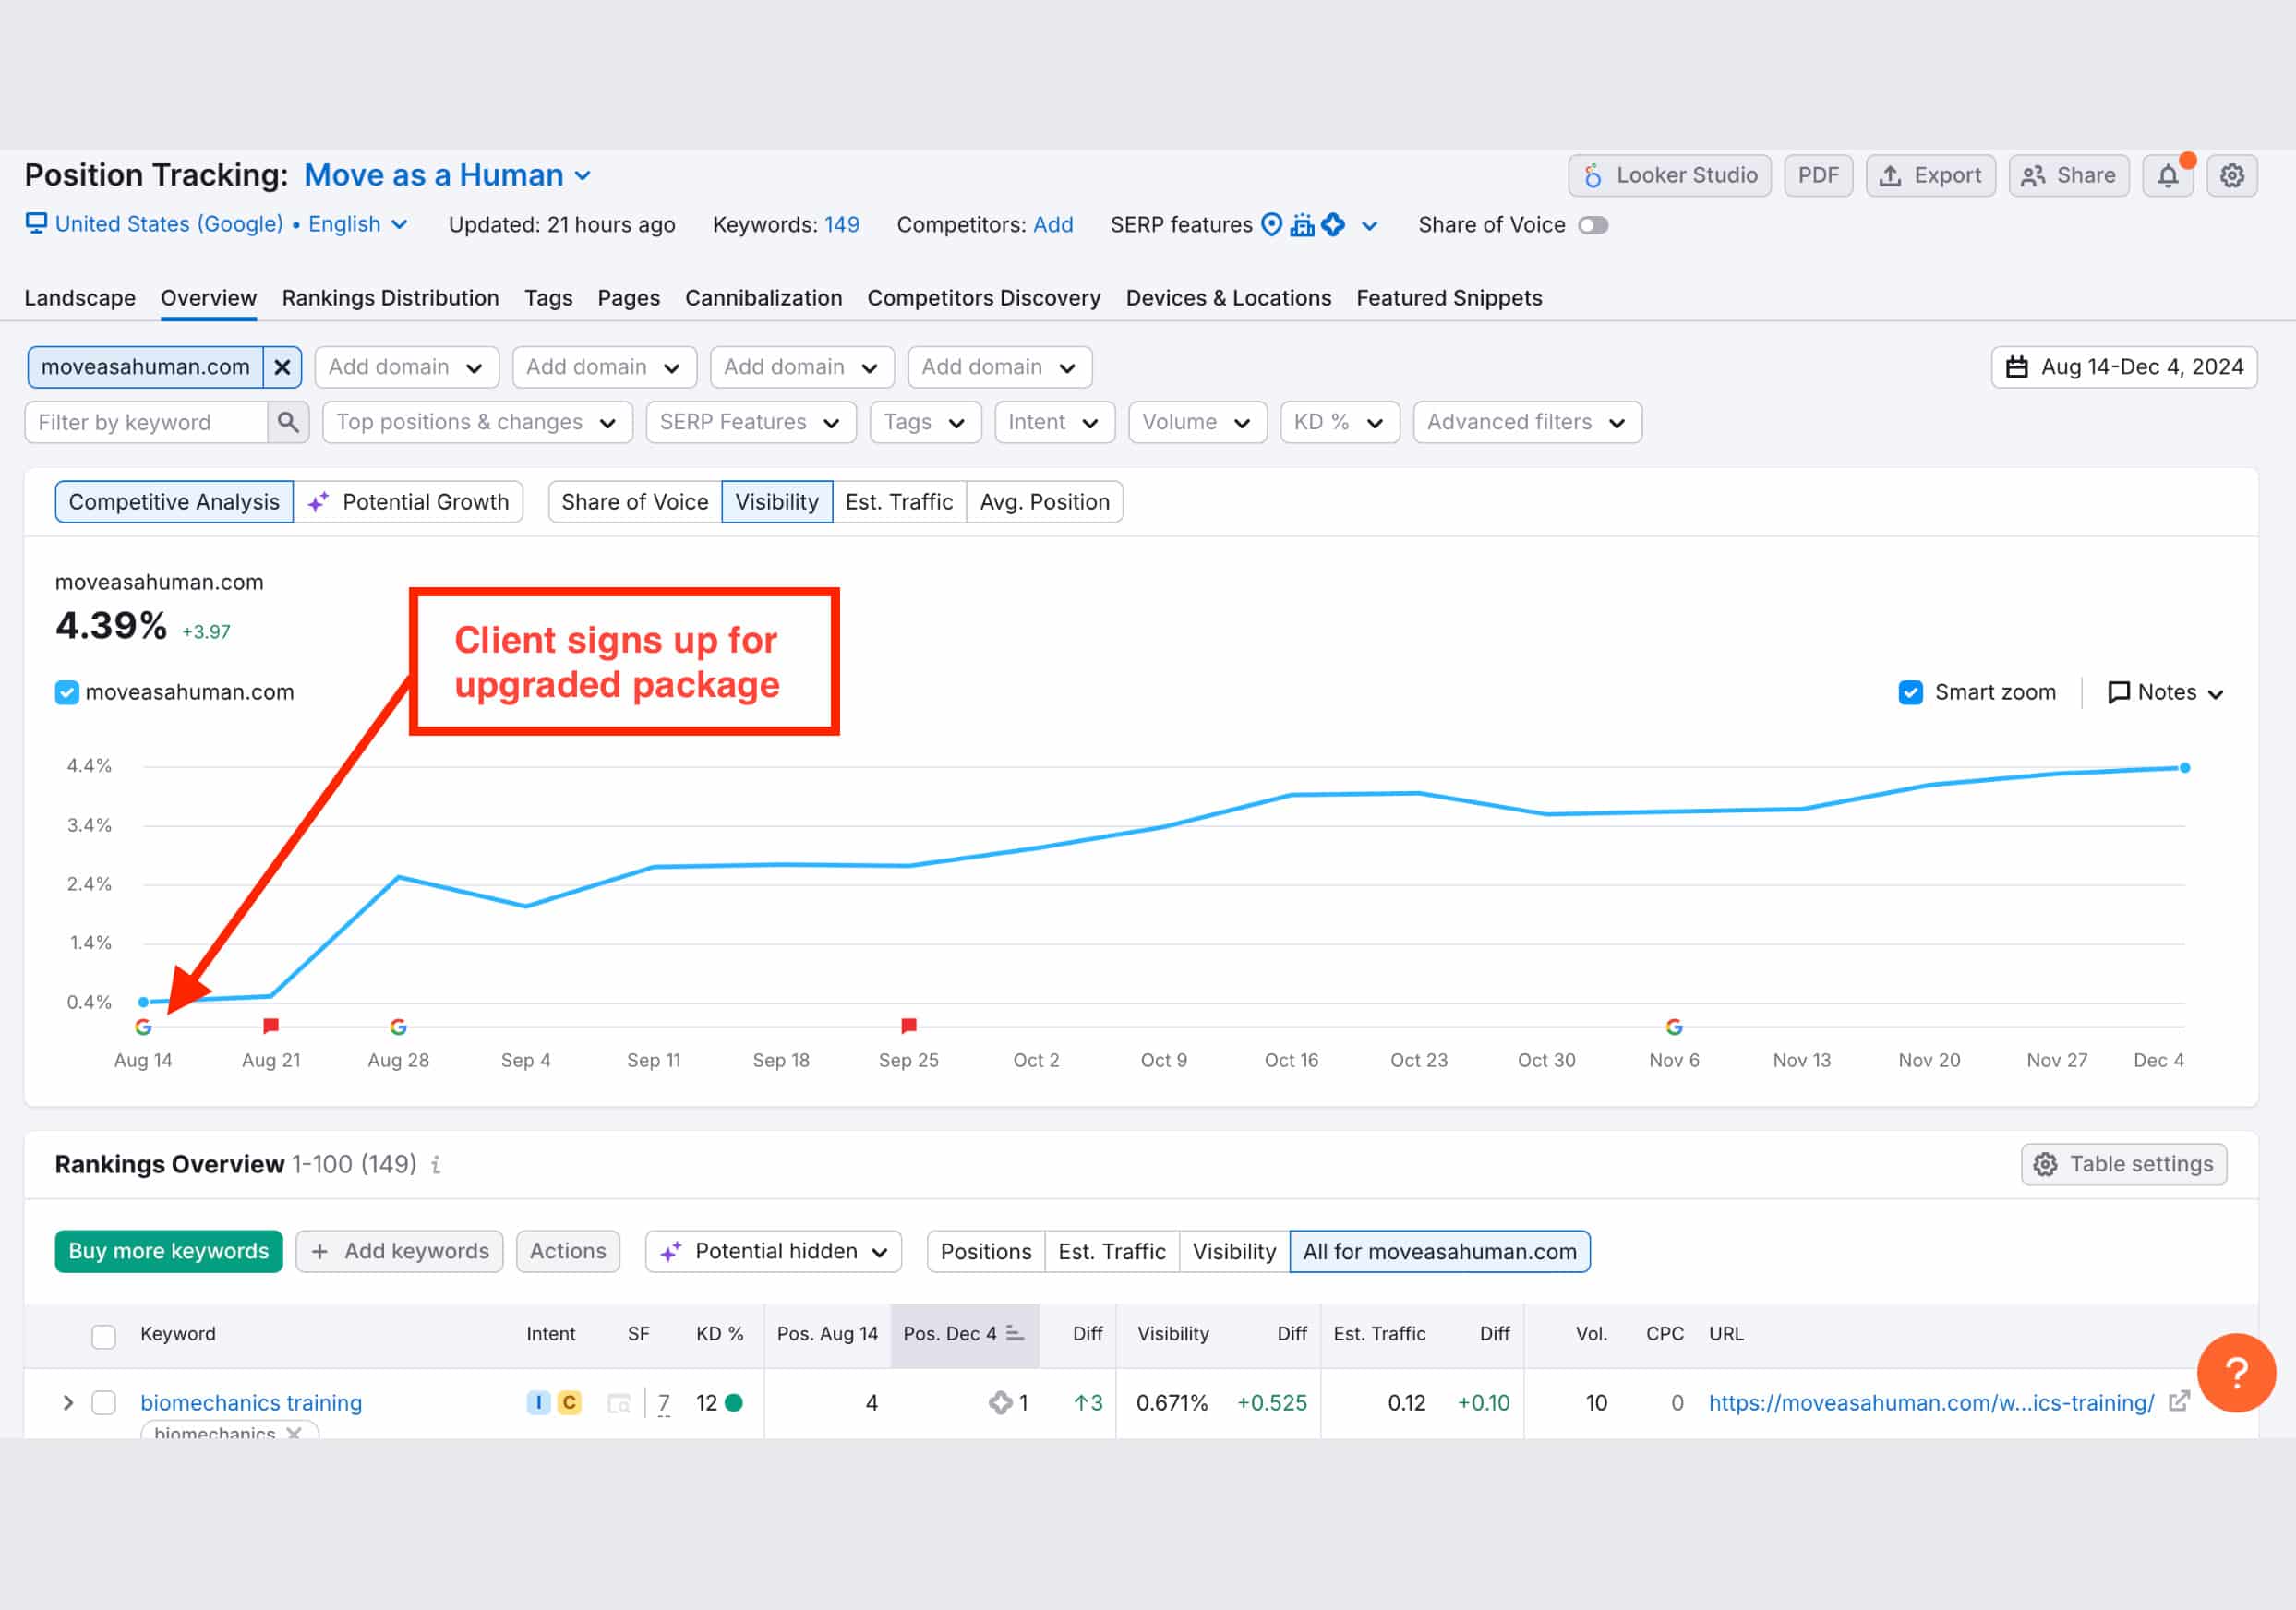Open the Advanced filters dropdown

[x=1526, y=422]
